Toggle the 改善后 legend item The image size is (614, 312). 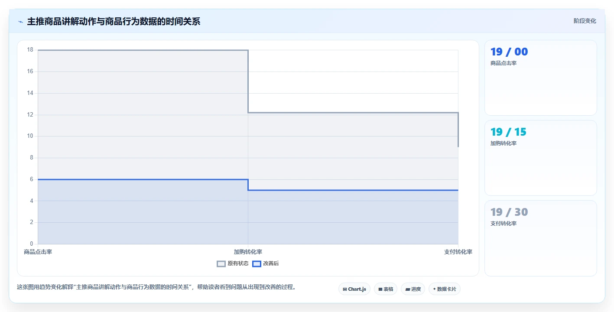pyautogui.click(x=266, y=263)
